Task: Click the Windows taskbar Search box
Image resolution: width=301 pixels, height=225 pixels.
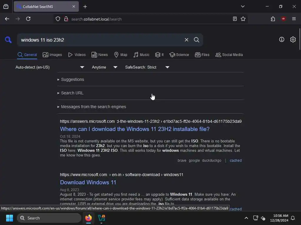Action: pos(49,218)
